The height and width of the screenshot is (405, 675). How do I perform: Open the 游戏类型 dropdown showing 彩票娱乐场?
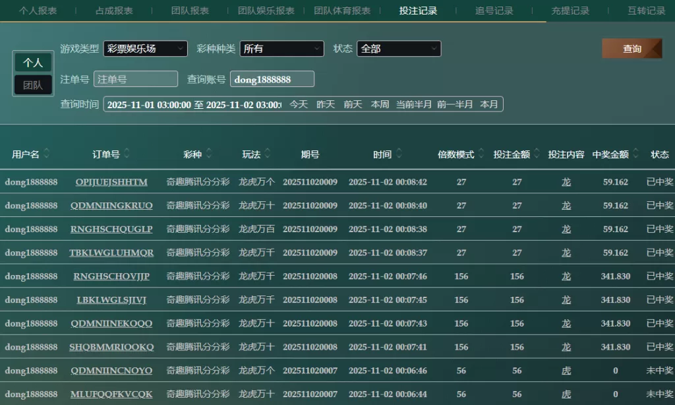(145, 49)
